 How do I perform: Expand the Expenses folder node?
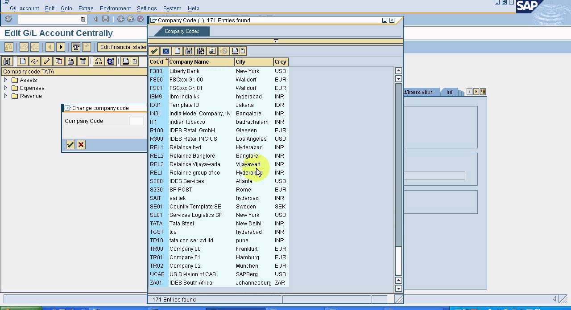tap(5, 88)
